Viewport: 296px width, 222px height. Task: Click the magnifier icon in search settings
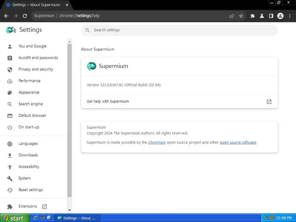click(87, 30)
